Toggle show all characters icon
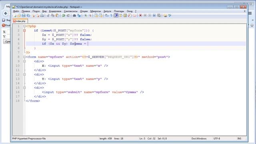 (x=111, y=16)
